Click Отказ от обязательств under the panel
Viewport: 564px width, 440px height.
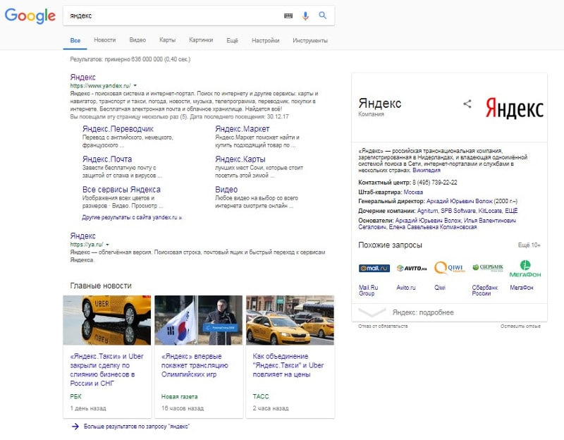pos(383,326)
